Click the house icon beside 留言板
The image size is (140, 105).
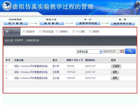coord(90,31)
